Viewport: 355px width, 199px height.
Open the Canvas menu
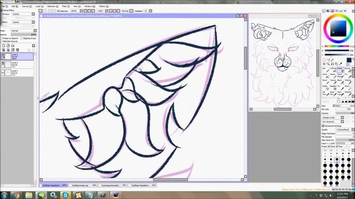point(27,6)
